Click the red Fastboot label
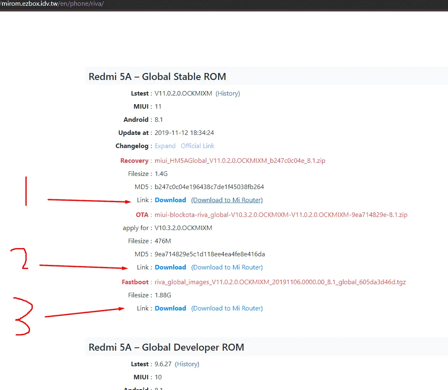 click(135, 282)
